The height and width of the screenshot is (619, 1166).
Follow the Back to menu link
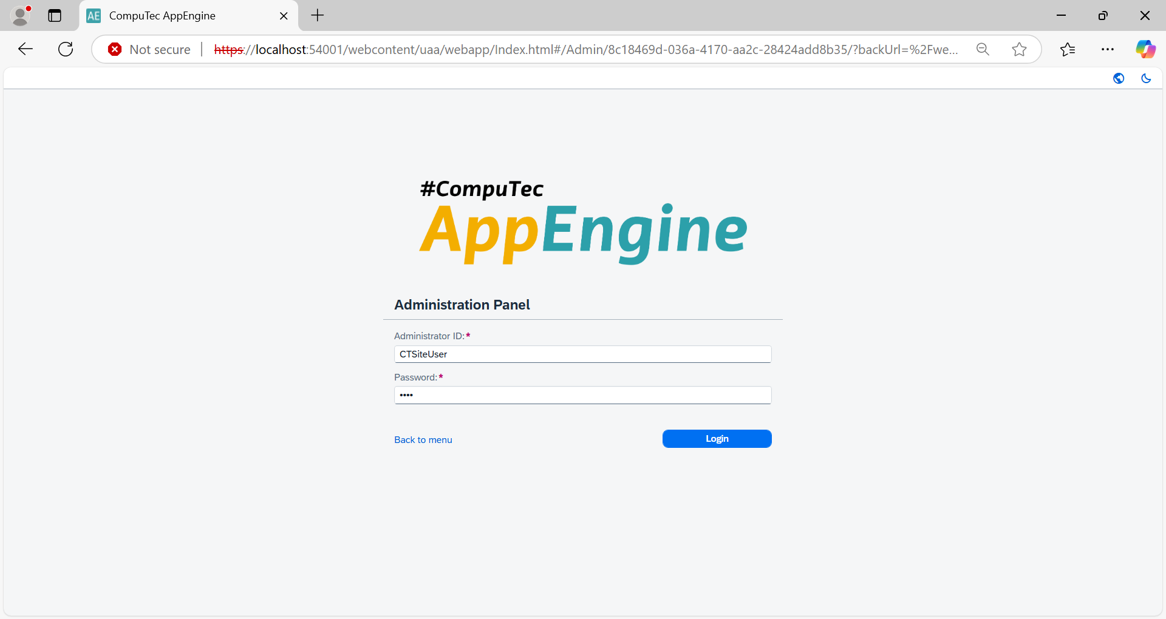(x=423, y=439)
